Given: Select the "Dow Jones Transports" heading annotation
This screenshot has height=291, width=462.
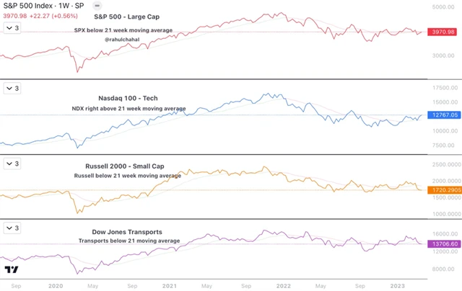Looking at the screenshot, I should [127, 231].
